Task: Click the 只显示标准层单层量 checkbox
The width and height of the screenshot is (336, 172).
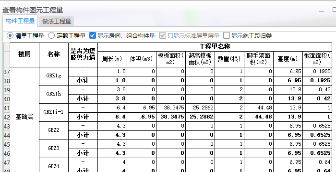Action: (x=163, y=35)
